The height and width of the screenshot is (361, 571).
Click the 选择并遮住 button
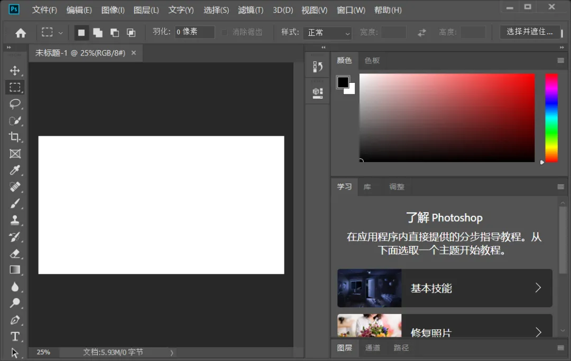[529, 32]
